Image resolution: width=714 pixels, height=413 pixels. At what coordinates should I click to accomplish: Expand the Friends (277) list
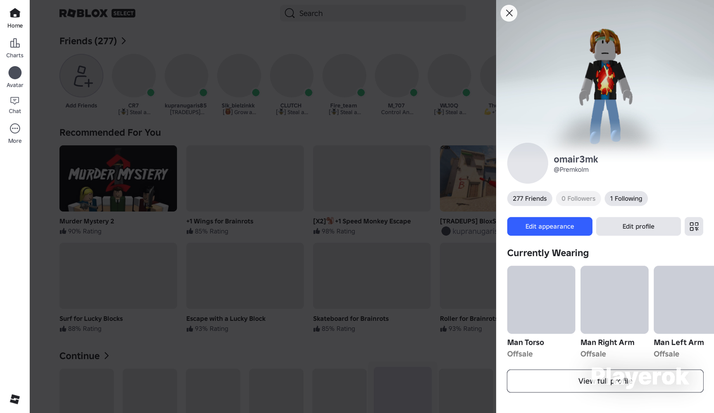[x=93, y=41]
